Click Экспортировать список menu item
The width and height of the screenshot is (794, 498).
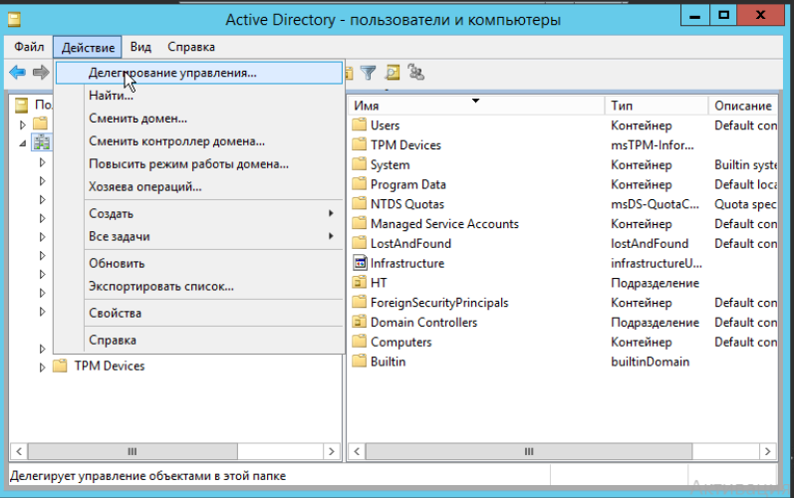coord(161,287)
